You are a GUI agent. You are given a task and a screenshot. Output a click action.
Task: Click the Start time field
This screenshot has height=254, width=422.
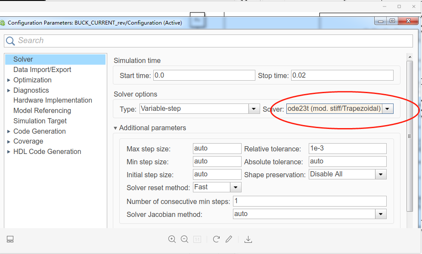coord(204,75)
